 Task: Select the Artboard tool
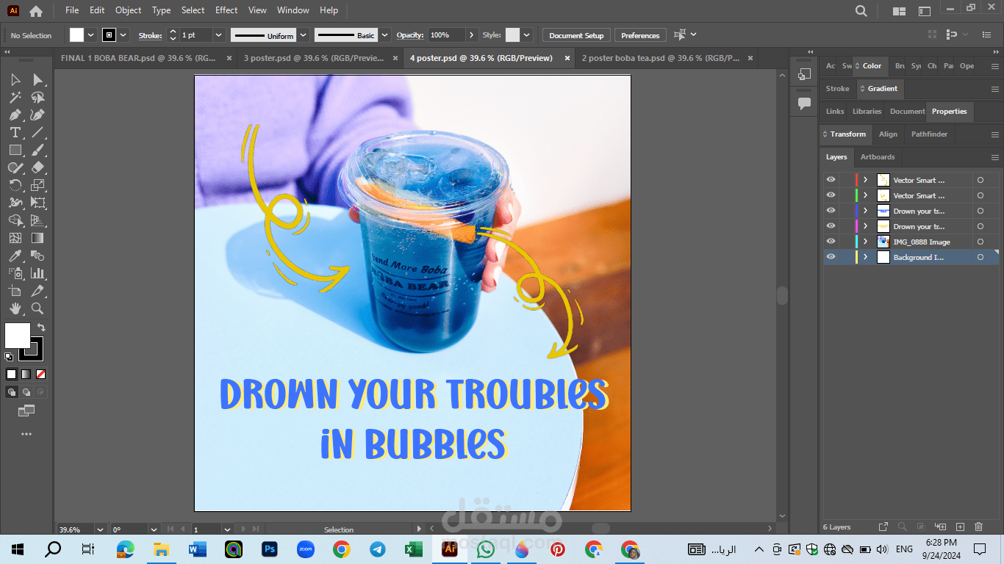[15, 291]
